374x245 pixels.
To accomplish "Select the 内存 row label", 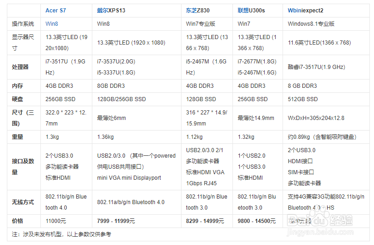I will (x=17, y=86).
